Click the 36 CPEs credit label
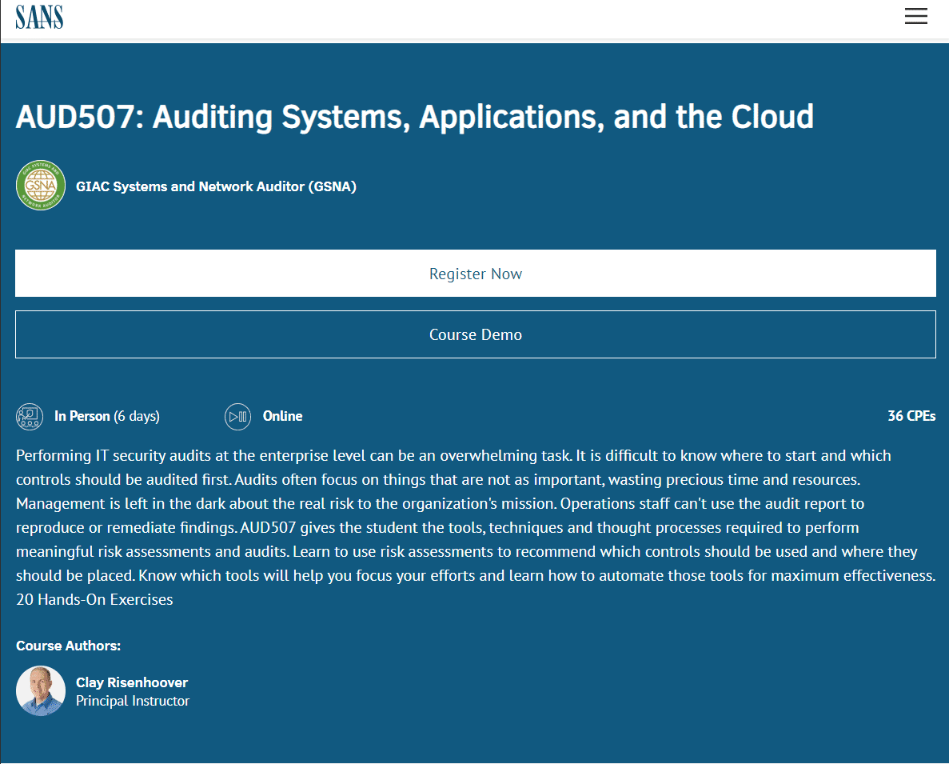Image resolution: width=949 pixels, height=764 pixels. coord(911,416)
